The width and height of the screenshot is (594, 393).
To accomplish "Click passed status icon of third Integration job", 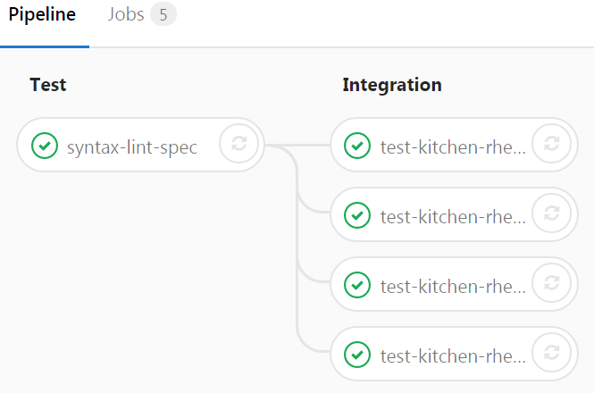I will pos(357,284).
